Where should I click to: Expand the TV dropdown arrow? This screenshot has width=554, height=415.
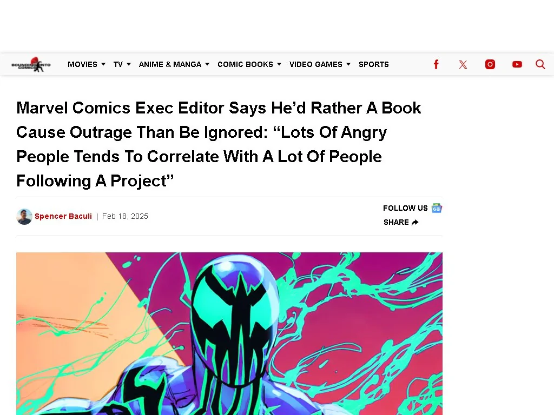pyautogui.click(x=129, y=64)
